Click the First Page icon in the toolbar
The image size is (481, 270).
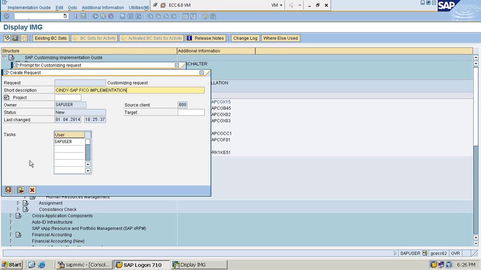point(150,16)
